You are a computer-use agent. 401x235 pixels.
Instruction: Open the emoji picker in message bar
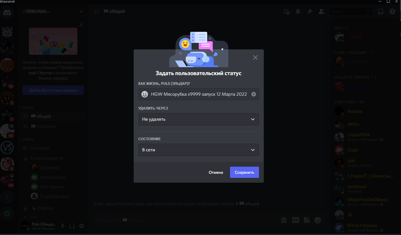click(x=318, y=220)
